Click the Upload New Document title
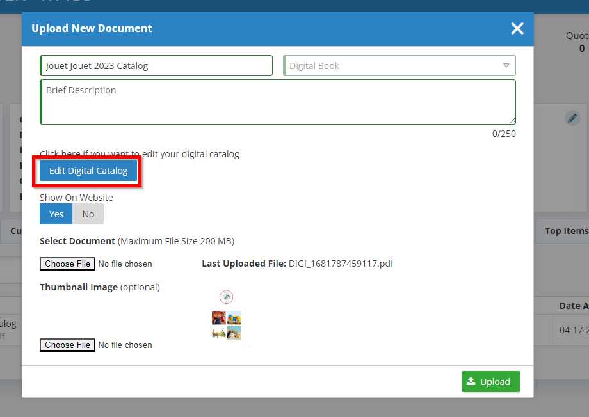Image resolution: width=589 pixels, height=417 pixels. pos(92,29)
